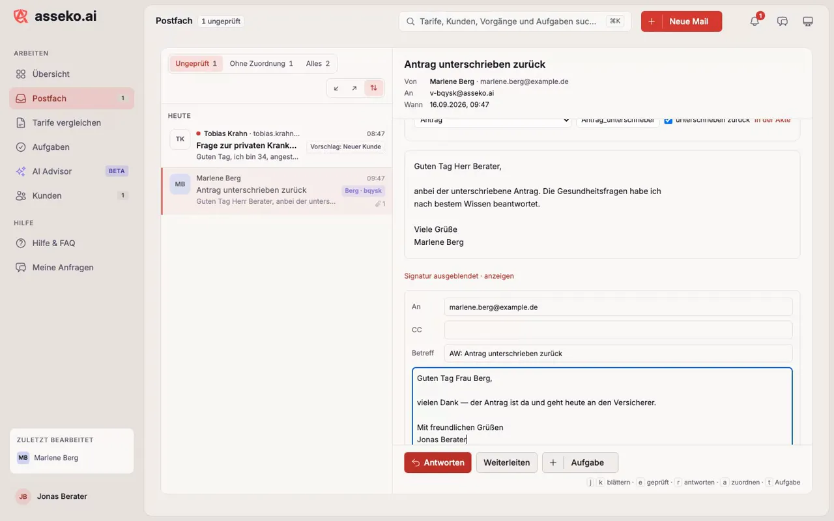
Task: Open Übersicht in the sidebar
Action: coord(72,74)
